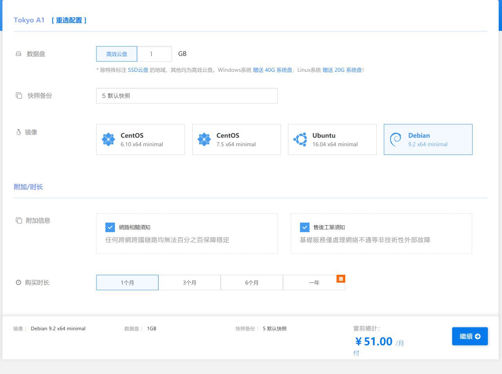This screenshot has width=502, height=374.
Task: Click the 数据盘 disk icon
Action: 18,54
